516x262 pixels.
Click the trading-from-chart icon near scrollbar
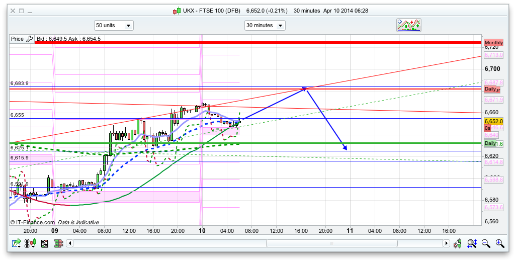click(x=457, y=243)
